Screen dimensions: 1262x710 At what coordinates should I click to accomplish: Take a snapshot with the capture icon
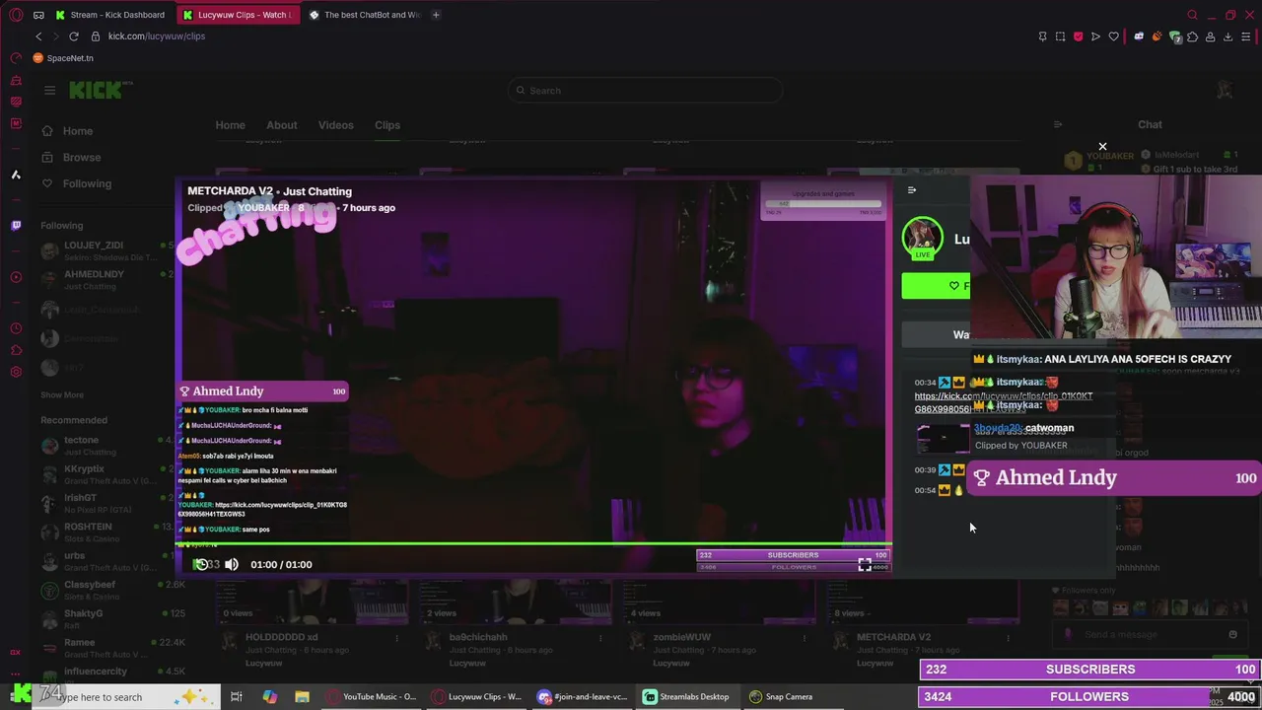click(x=1060, y=36)
